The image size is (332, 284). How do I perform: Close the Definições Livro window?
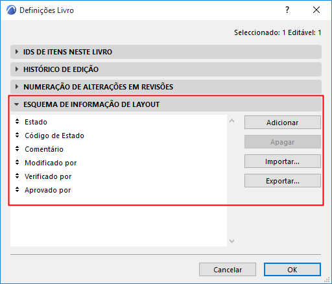point(316,10)
